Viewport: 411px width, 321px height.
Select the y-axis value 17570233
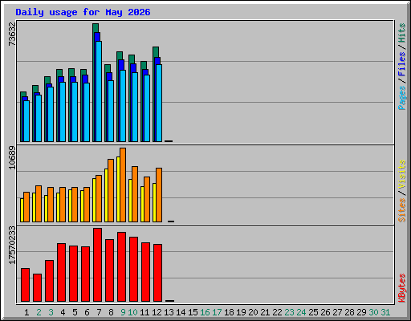click(12, 245)
